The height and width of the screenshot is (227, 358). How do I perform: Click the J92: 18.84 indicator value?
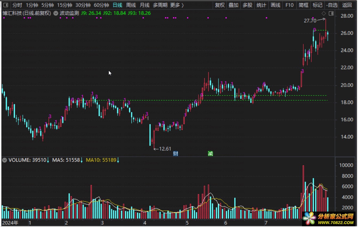click(x=115, y=13)
